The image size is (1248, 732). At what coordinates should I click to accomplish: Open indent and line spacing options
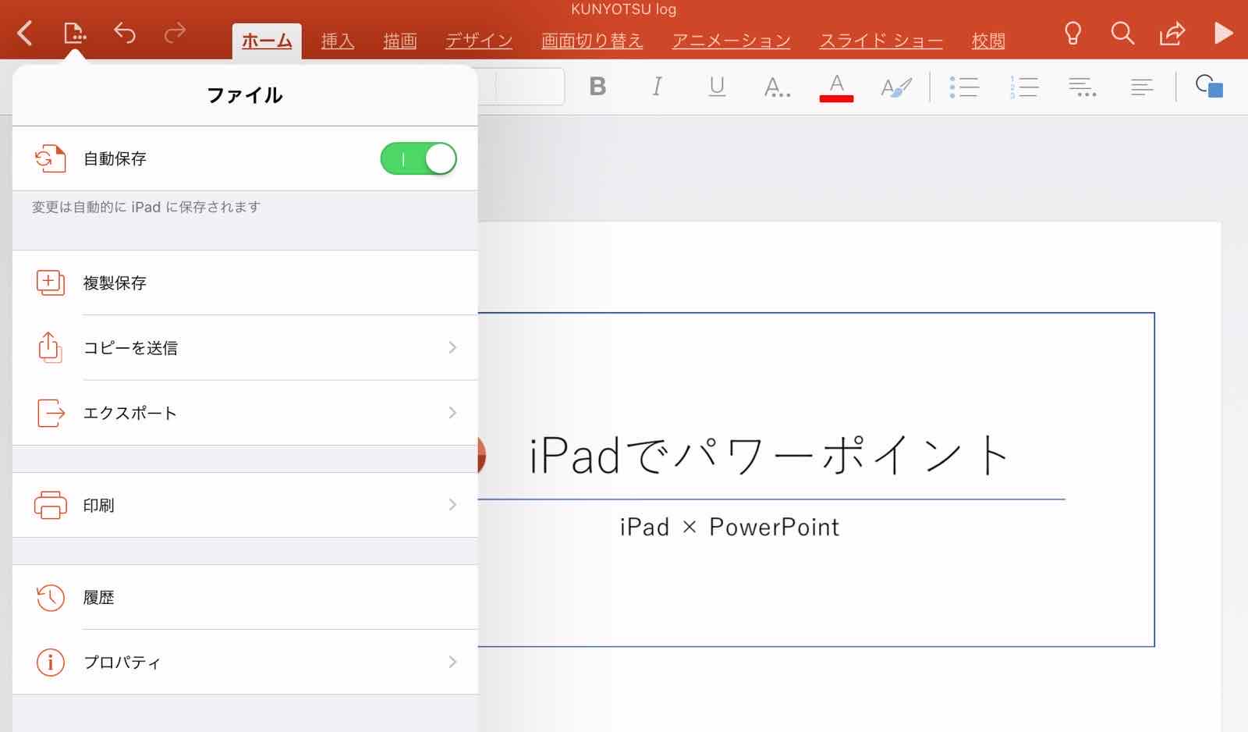point(1083,87)
